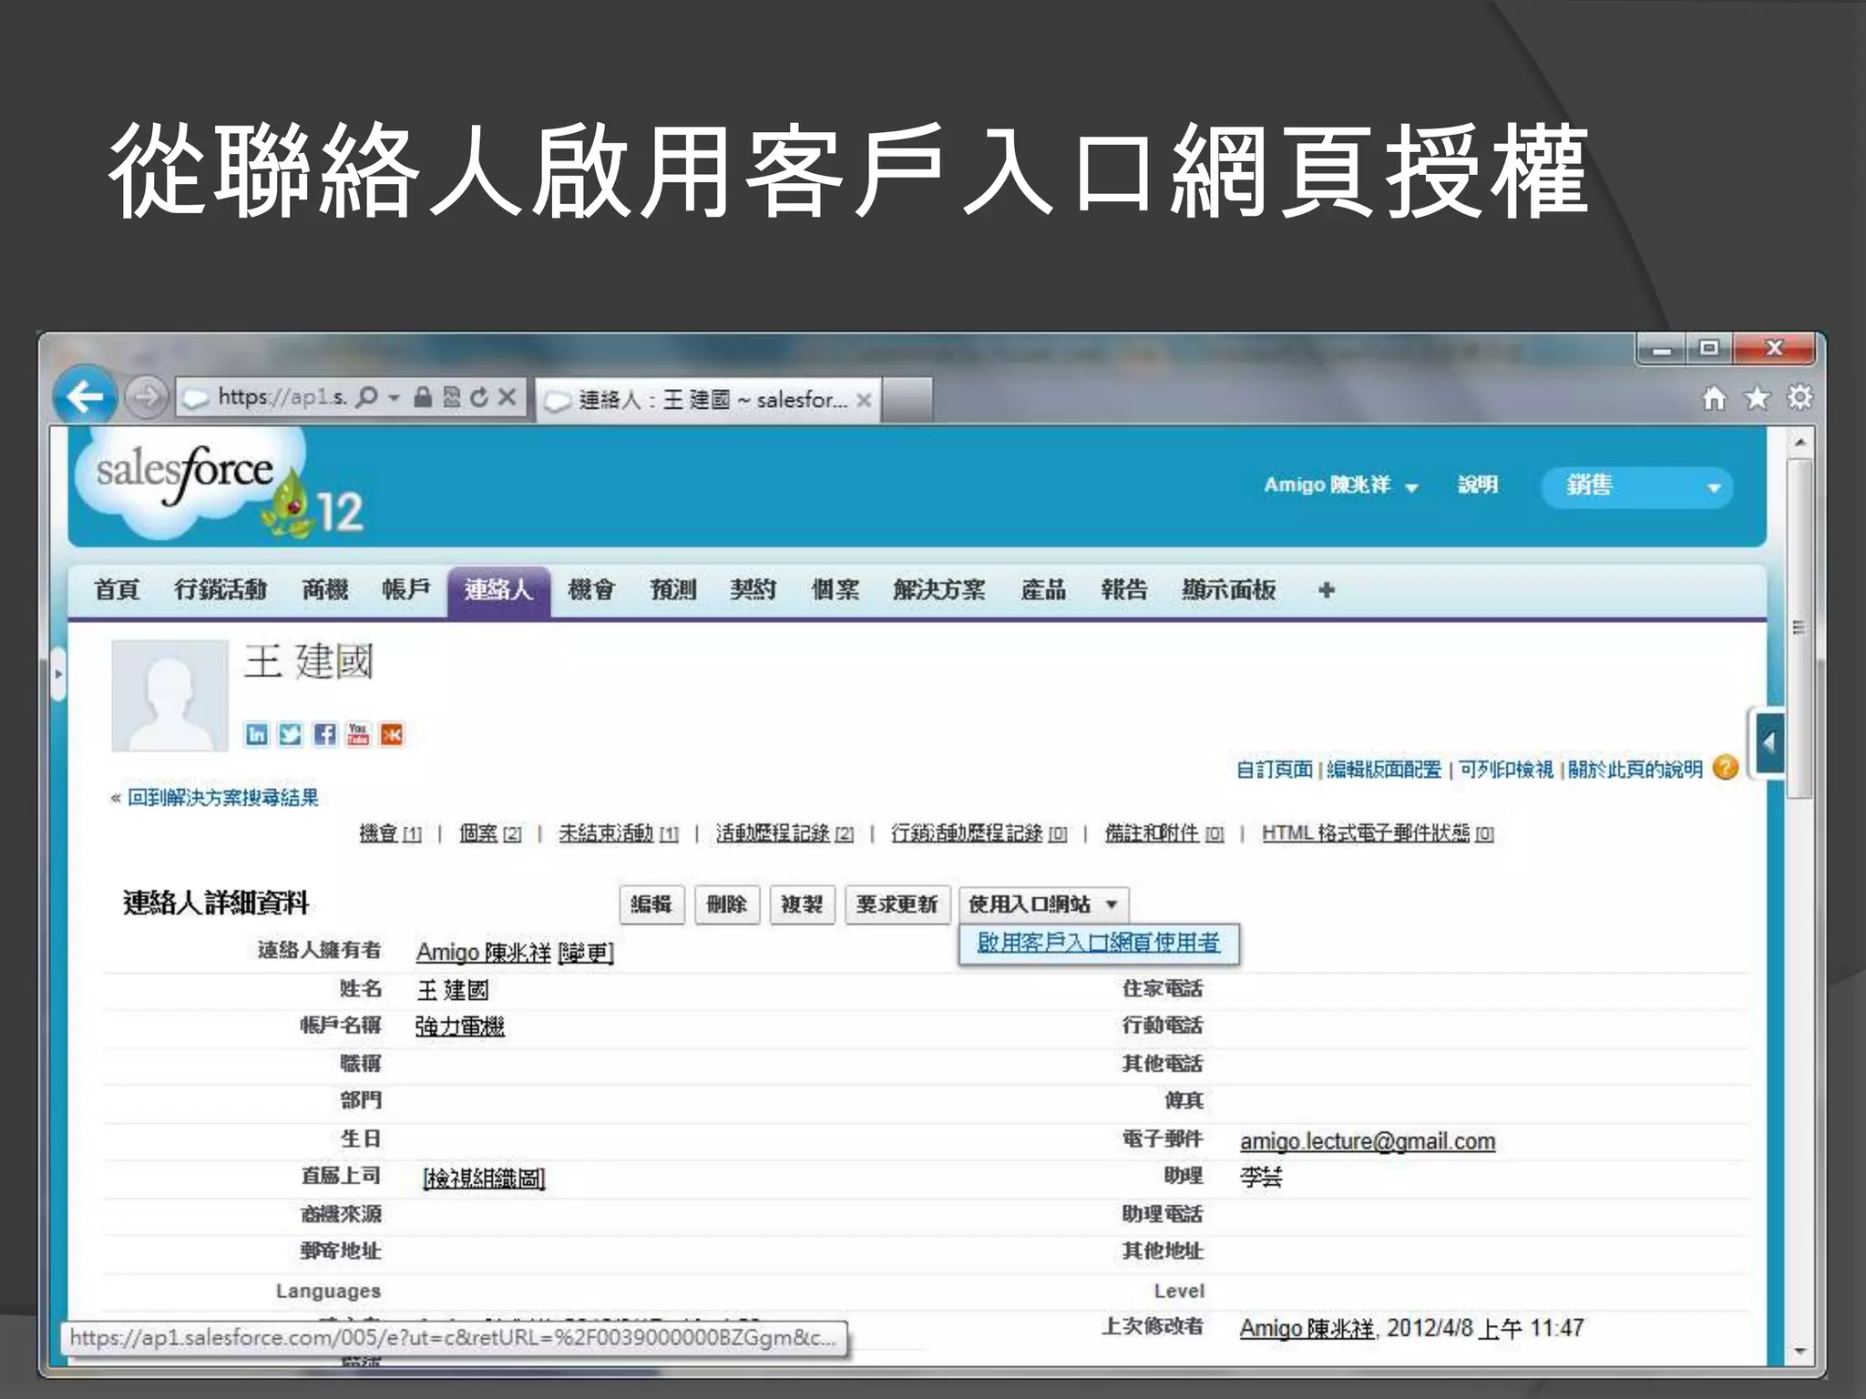Open the 可列印檢視 link
Screen dimensions: 1866x1399
pos(1506,770)
